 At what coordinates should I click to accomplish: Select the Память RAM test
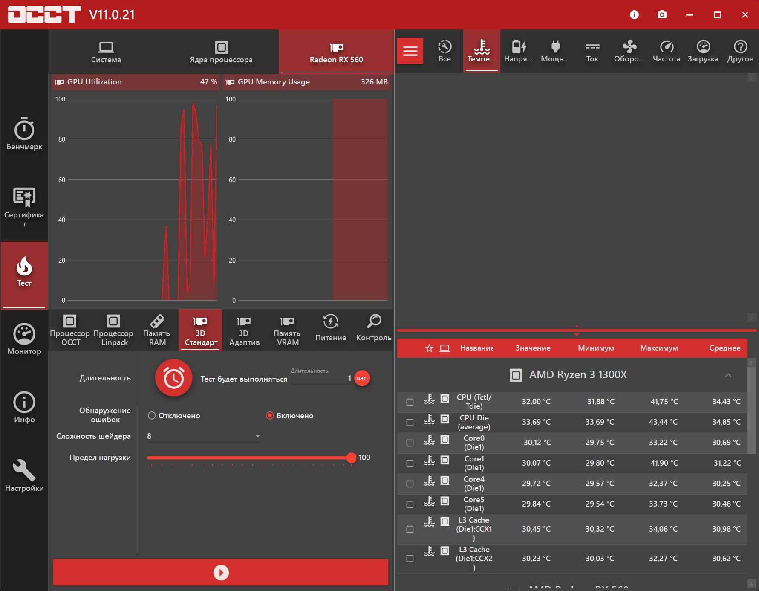tap(157, 330)
